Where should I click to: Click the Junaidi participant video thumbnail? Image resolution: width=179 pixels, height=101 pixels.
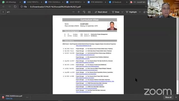click(163, 9)
